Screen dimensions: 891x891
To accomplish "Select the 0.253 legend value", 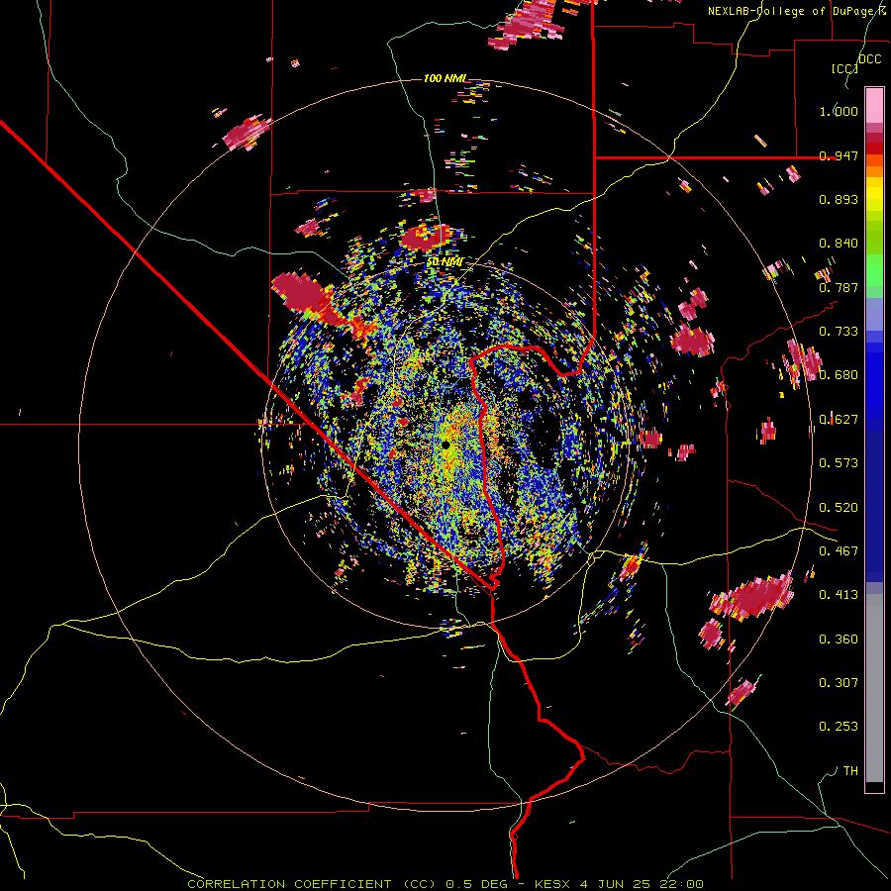I will point(839,727).
